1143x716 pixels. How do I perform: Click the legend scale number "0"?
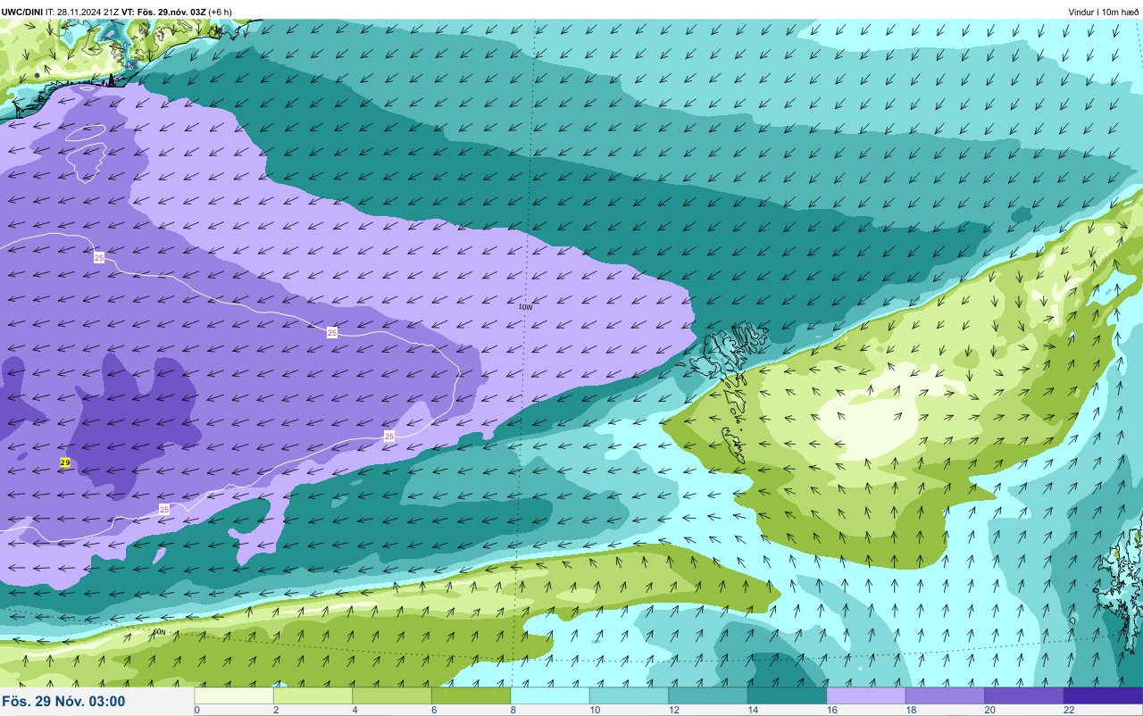click(x=197, y=710)
